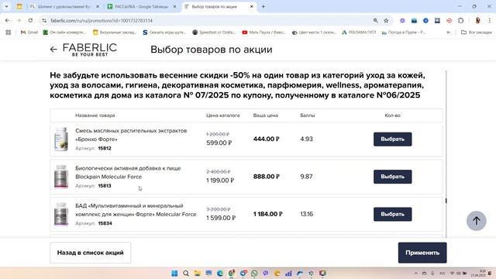Image resolution: width=496 pixels, height=279 pixels.
Task: Click the points value 9.87
Action: [307, 177]
